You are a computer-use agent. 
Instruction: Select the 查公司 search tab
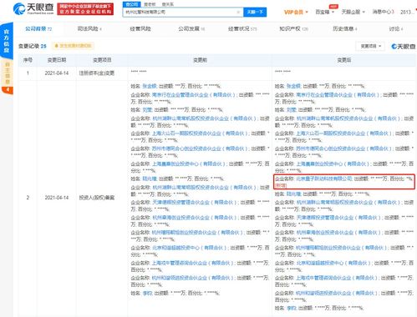pyautogui.click(x=131, y=4)
